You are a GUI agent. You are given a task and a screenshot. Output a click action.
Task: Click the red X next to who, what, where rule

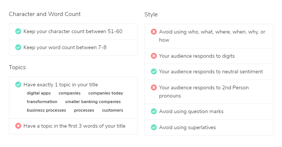point(154,32)
